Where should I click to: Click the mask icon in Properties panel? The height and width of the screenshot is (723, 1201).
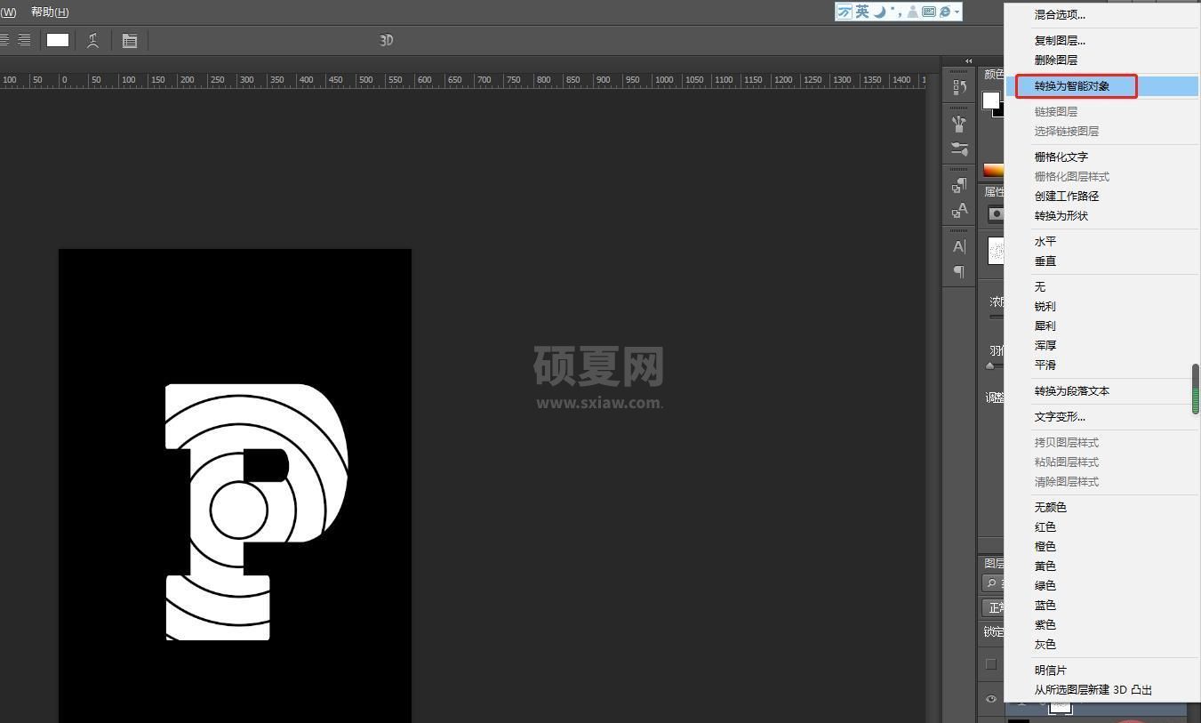click(996, 213)
